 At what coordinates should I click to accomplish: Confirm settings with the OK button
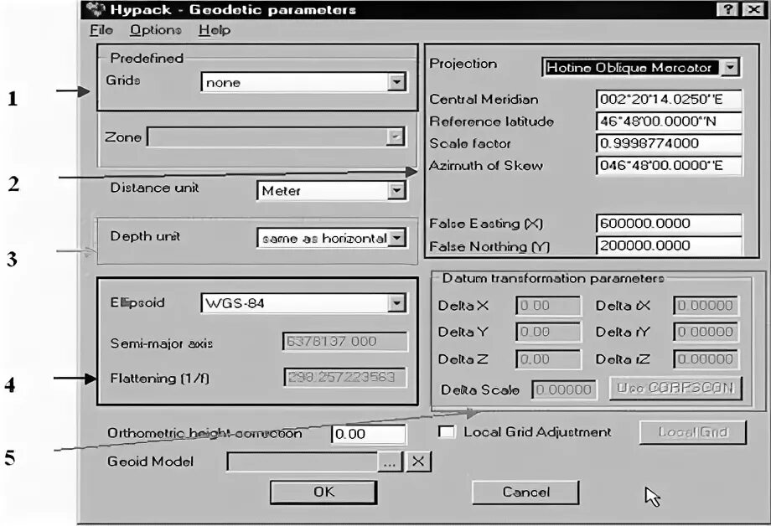click(323, 492)
